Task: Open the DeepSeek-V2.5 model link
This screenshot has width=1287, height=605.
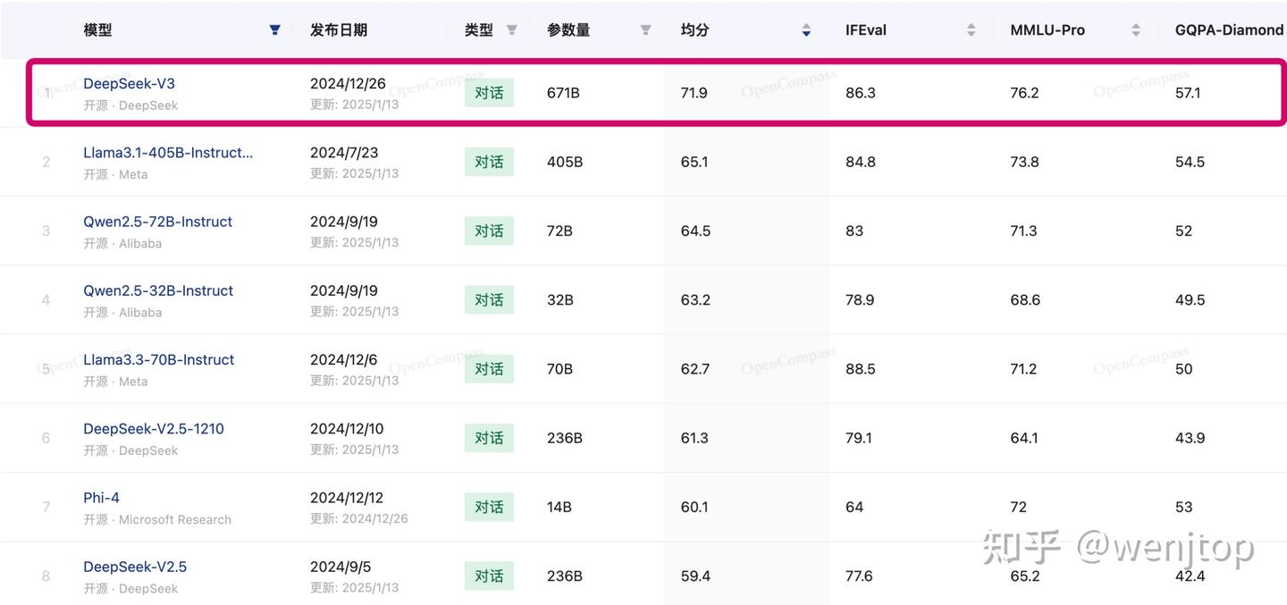Action: pyautogui.click(x=135, y=567)
